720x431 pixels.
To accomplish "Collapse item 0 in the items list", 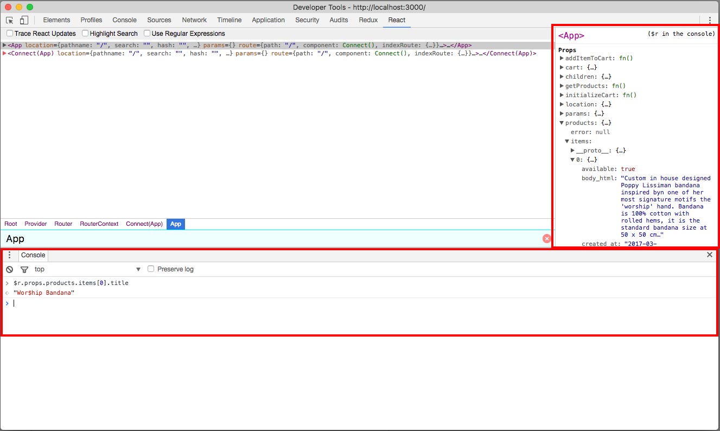I will click(572, 160).
